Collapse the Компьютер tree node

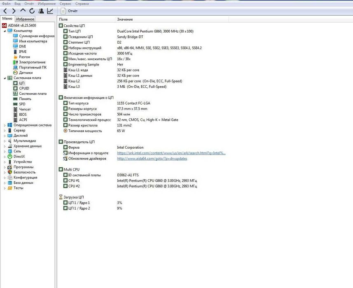click(5, 31)
